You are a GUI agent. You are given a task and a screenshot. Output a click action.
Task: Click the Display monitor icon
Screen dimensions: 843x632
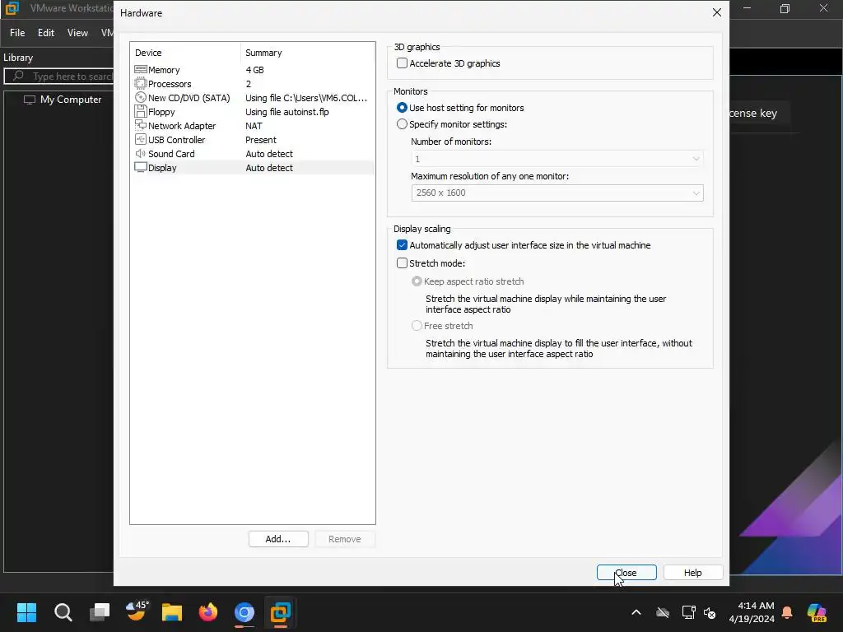click(x=140, y=167)
